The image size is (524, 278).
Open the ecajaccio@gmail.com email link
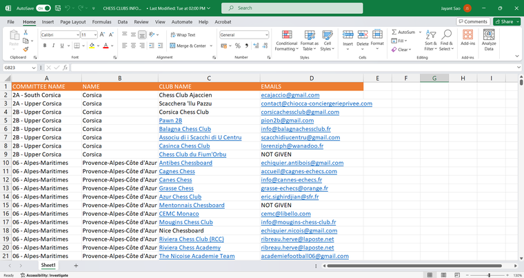(x=290, y=95)
